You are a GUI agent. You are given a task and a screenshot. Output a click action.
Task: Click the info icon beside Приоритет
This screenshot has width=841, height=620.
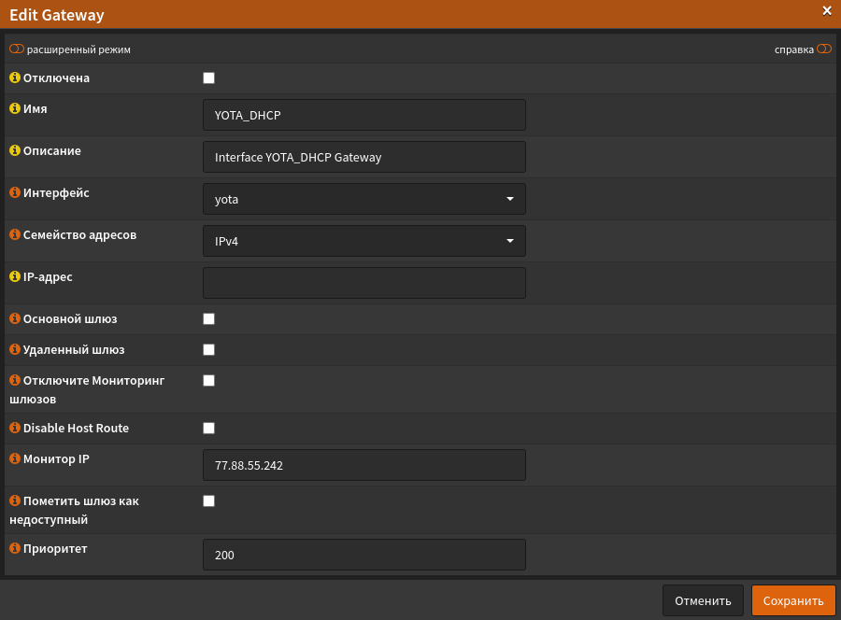pos(15,548)
